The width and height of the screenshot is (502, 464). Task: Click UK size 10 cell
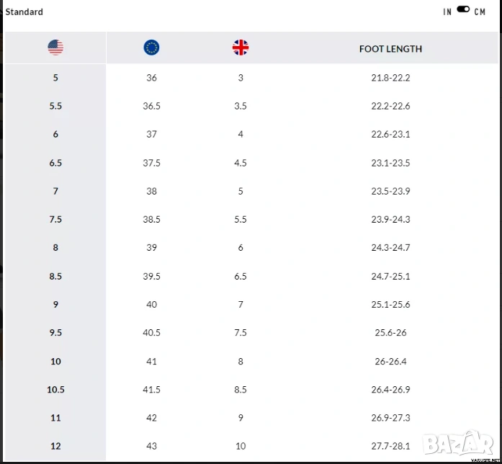point(241,447)
